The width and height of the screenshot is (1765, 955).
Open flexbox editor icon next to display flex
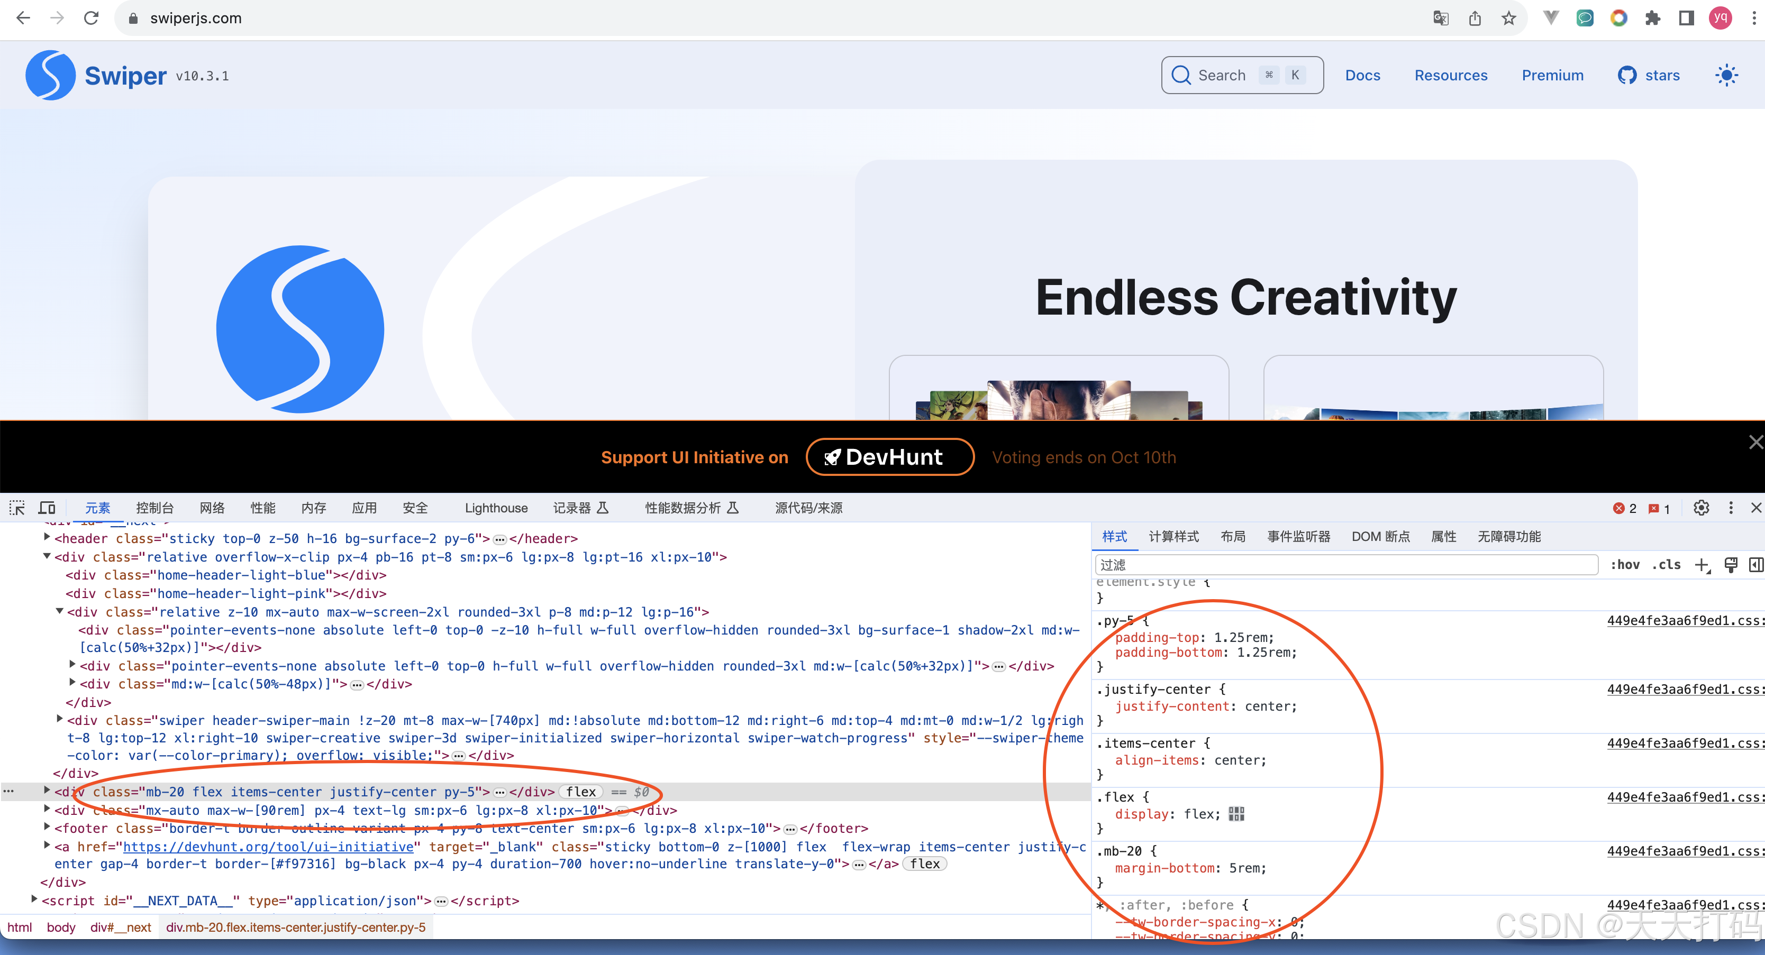(x=1236, y=814)
